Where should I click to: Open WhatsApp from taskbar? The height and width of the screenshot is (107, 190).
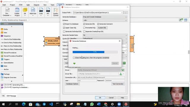[x=92, y=104]
